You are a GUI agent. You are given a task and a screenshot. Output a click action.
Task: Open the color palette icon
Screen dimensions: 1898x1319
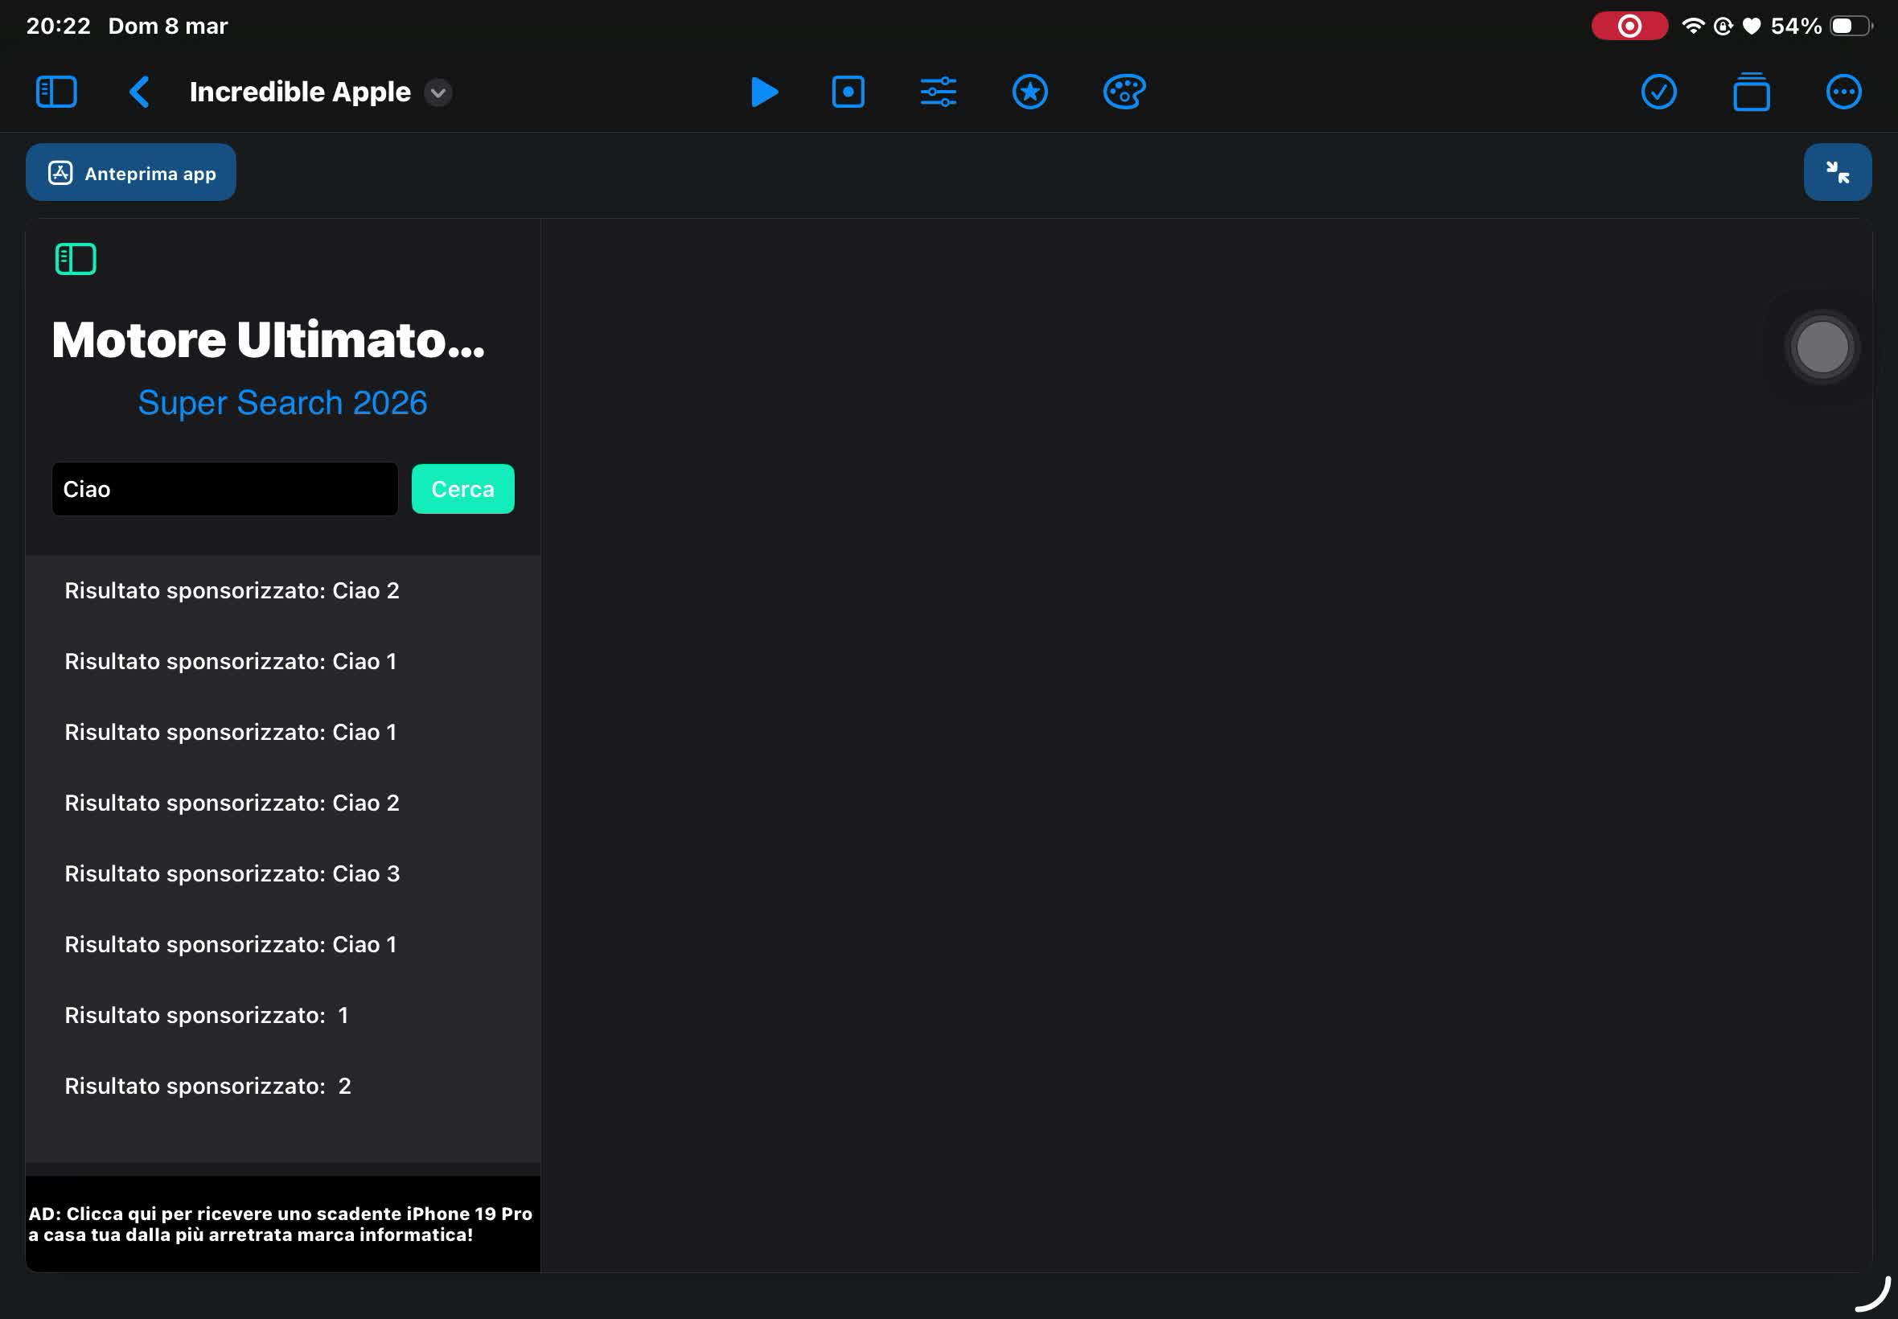click(1124, 92)
